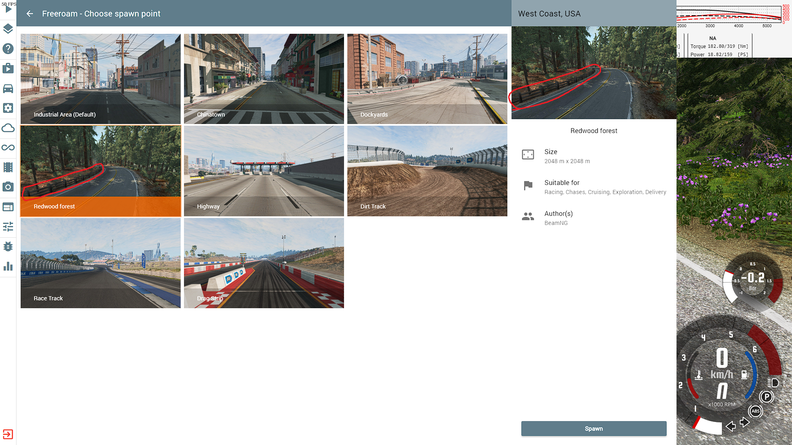Click the headlight indicator on gauge

pyautogui.click(x=773, y=383)
